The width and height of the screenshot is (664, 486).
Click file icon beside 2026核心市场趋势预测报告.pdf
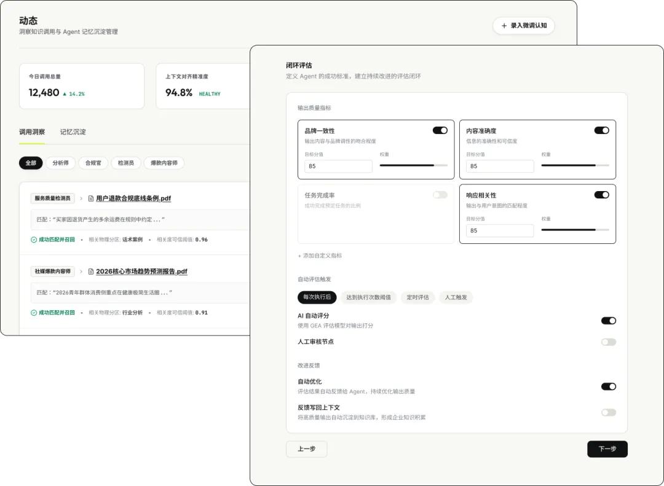[x=90, y=272]
